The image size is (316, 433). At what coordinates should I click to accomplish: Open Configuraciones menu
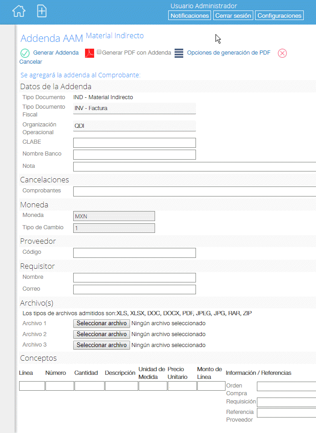pyautogui.click(x=279, y=15)
